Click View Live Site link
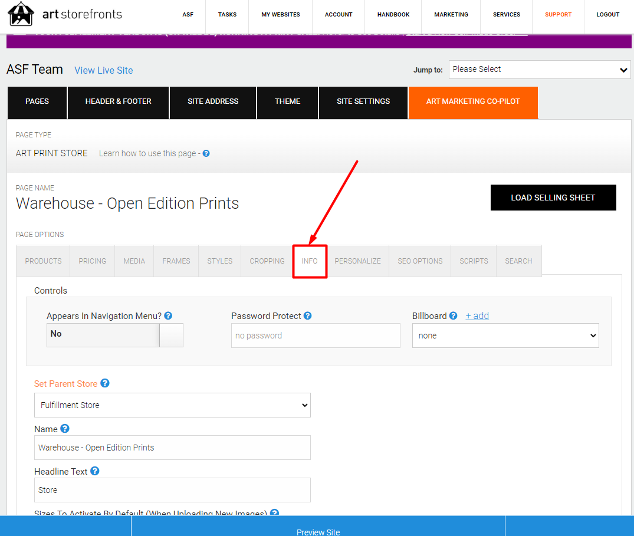The height and width of the screenshot is (536, 634). (104, 70)
